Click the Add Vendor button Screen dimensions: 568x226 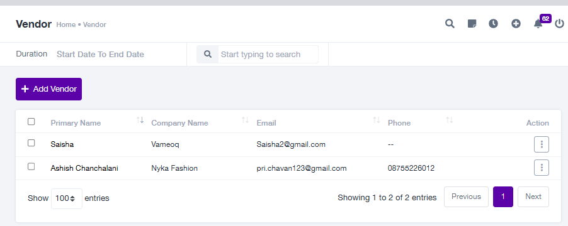point(48,89)
